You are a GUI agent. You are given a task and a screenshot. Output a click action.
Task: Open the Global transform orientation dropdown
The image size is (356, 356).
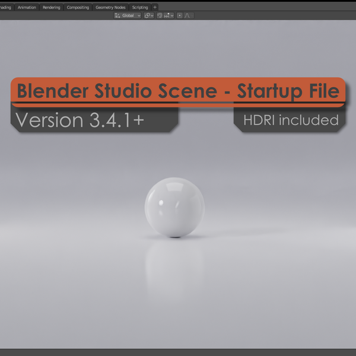pos(128,15)
